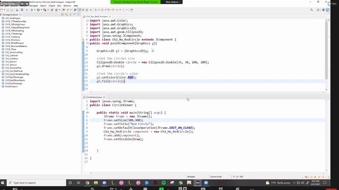339x190 pixels.
Task: Click the warning marker at line 6
Action: coord(83,40)
